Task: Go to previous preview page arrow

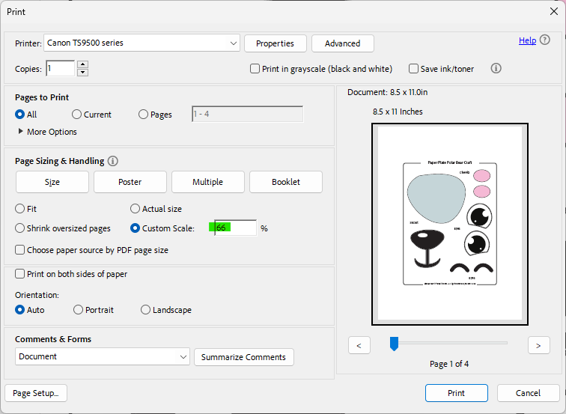Action: coord(359,345)
